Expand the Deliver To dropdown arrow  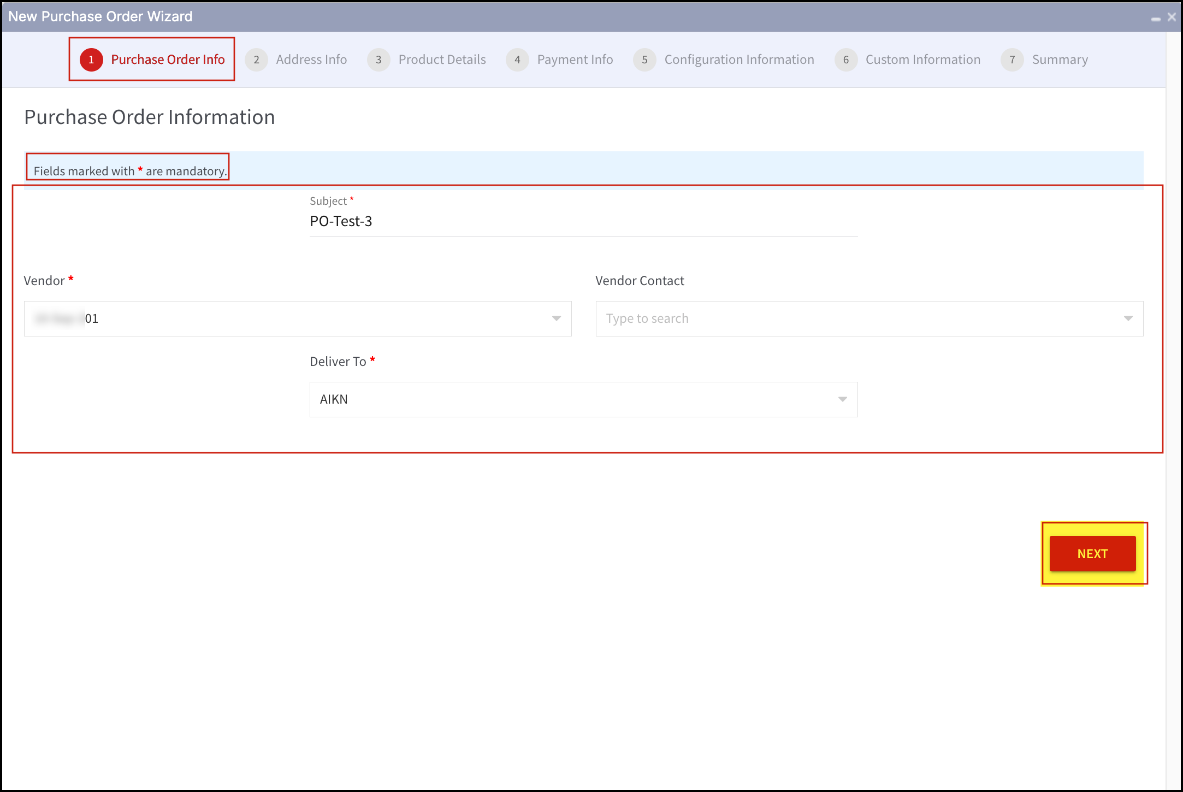point(843,399)
